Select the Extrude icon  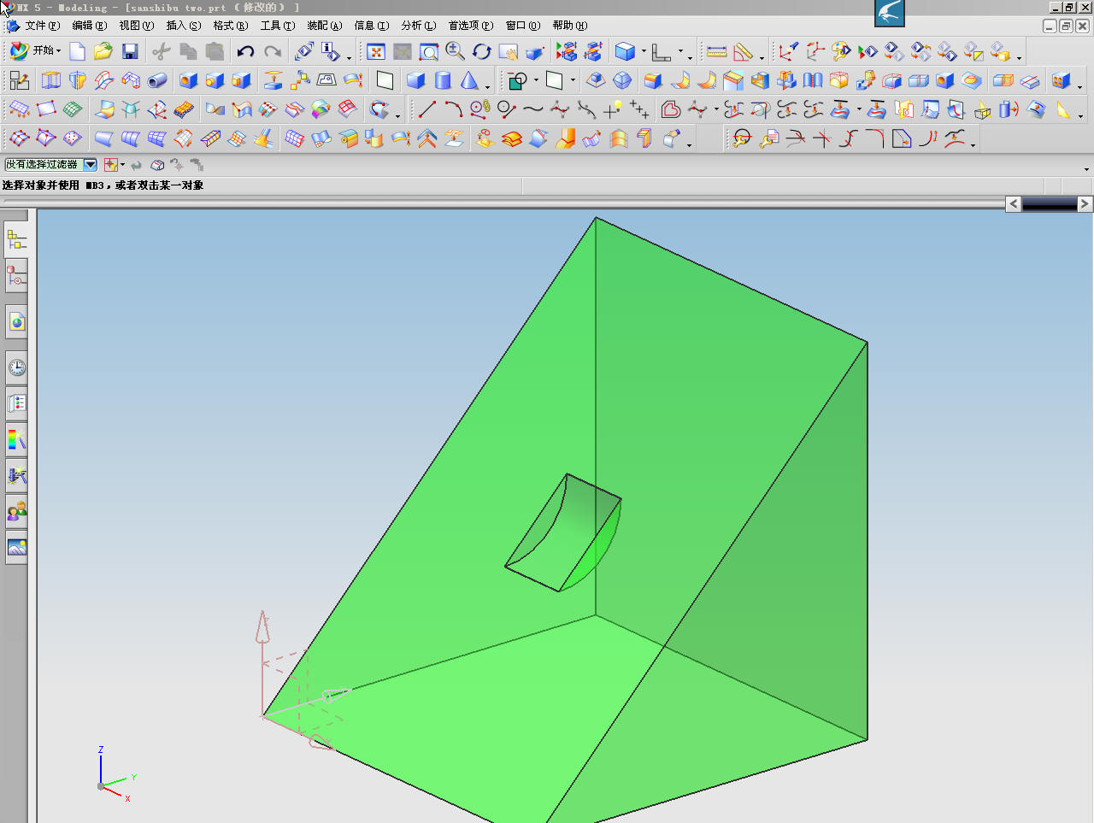click(x=51, y=80)
